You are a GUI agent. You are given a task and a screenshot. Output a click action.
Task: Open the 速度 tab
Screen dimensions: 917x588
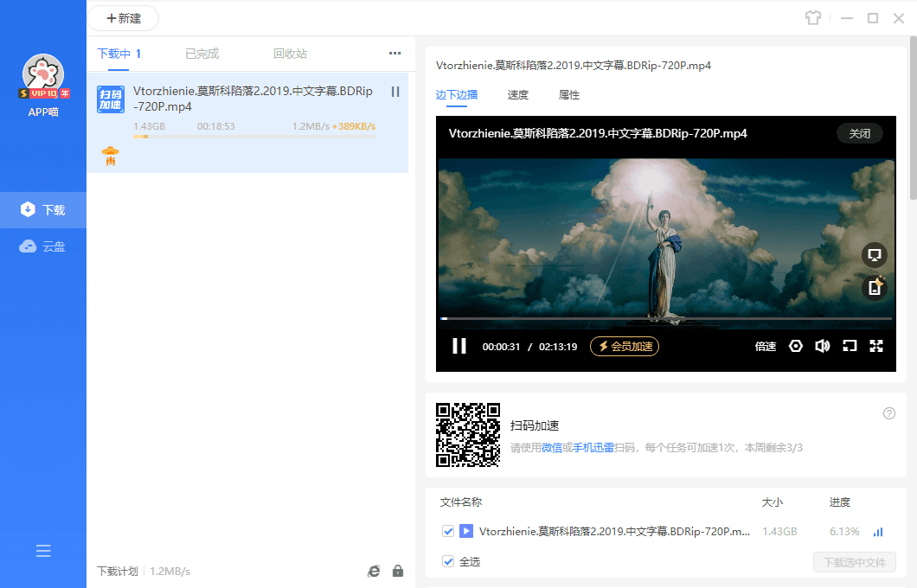coord(517,95)
